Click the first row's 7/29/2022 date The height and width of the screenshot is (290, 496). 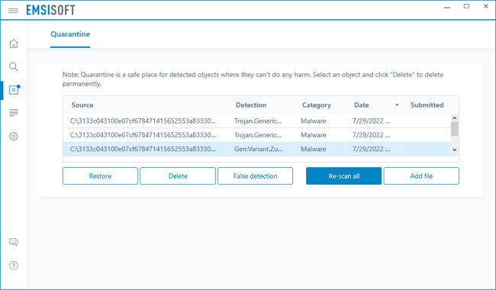click(x=371, y=121)
